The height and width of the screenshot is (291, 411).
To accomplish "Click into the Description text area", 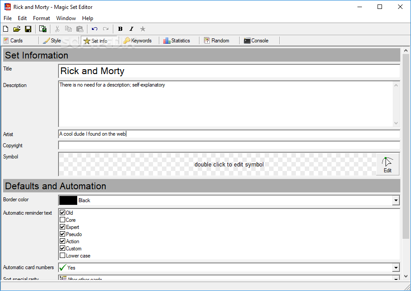I will (x=225, y=104).
